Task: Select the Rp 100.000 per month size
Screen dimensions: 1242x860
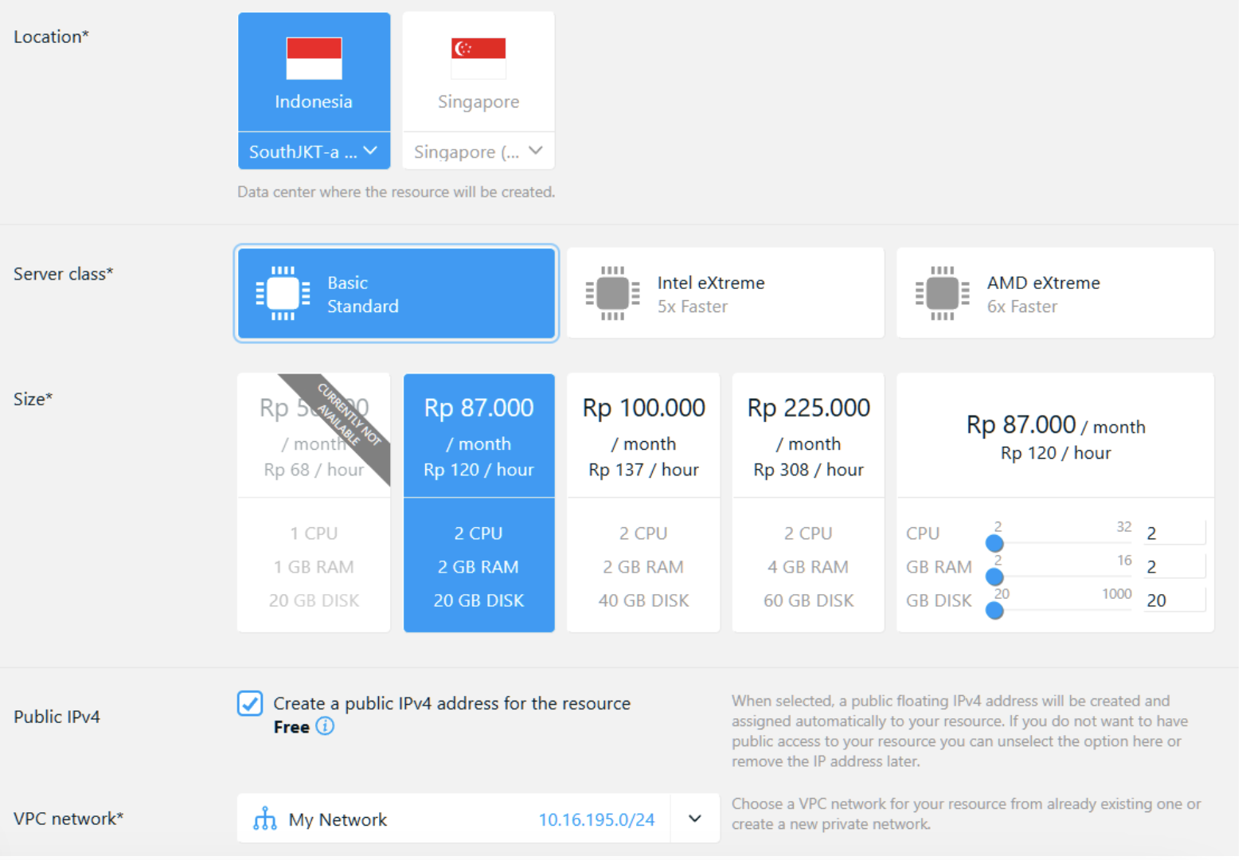Action: coord(643,502)
